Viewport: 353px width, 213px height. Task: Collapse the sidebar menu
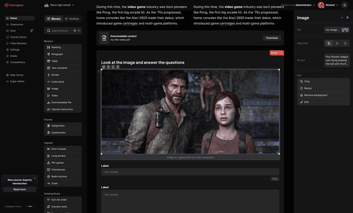(x=20, y=206)
